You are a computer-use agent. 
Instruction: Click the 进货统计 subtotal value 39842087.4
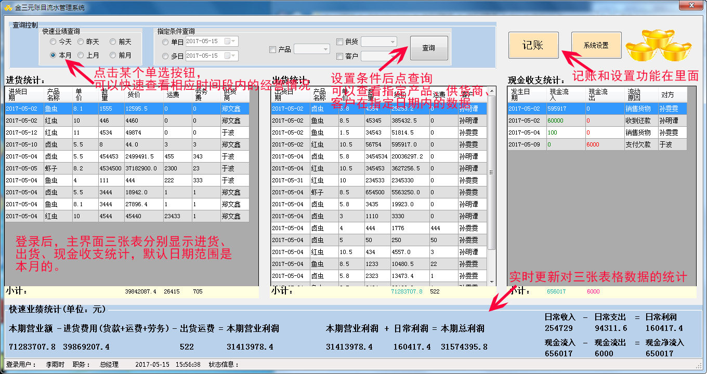click(141, 292)
